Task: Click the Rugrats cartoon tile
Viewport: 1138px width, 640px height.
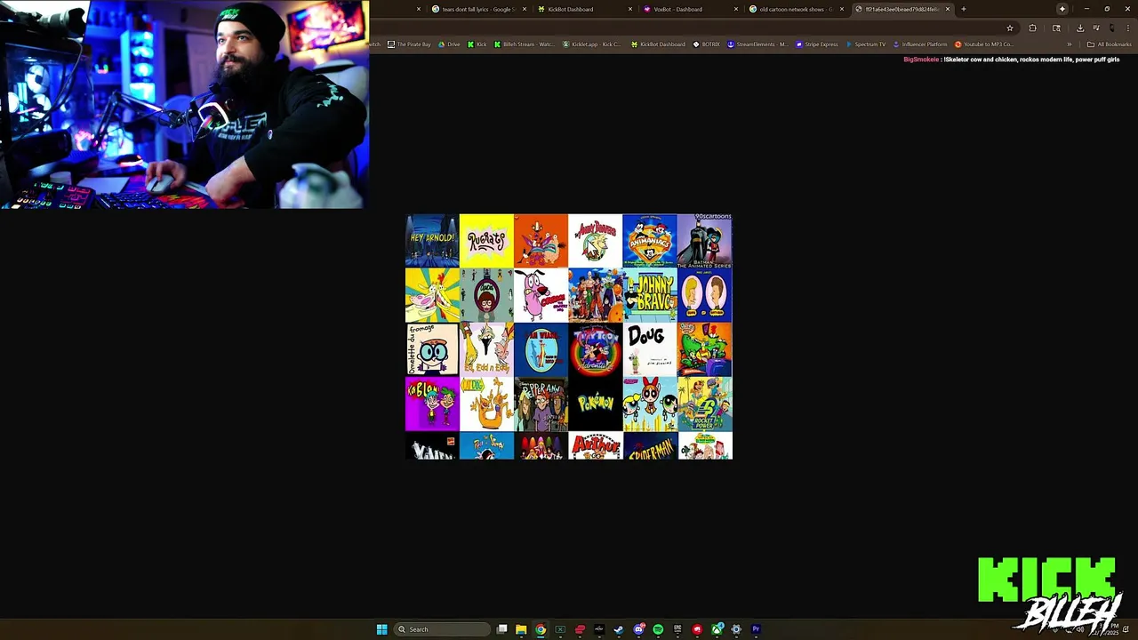Action: click(486, 240)
